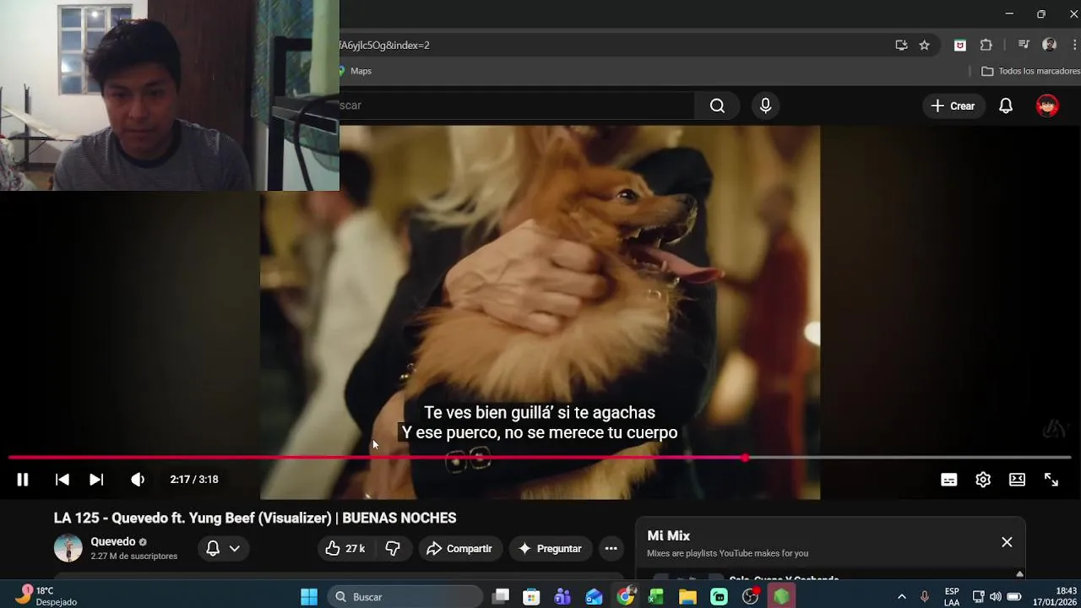Click the YouTube search field

(x=517, y=106)
